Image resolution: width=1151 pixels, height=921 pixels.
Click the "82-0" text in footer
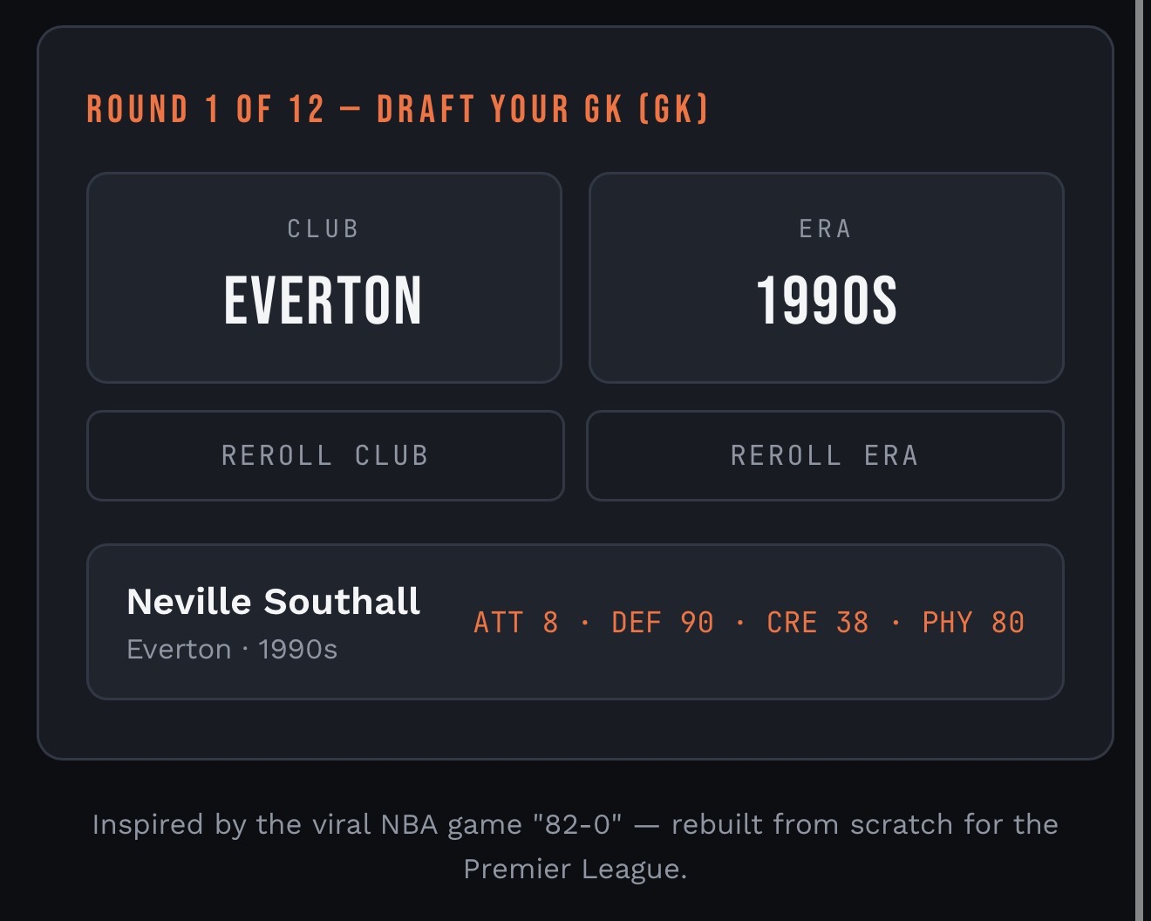(x=577, y=824)
